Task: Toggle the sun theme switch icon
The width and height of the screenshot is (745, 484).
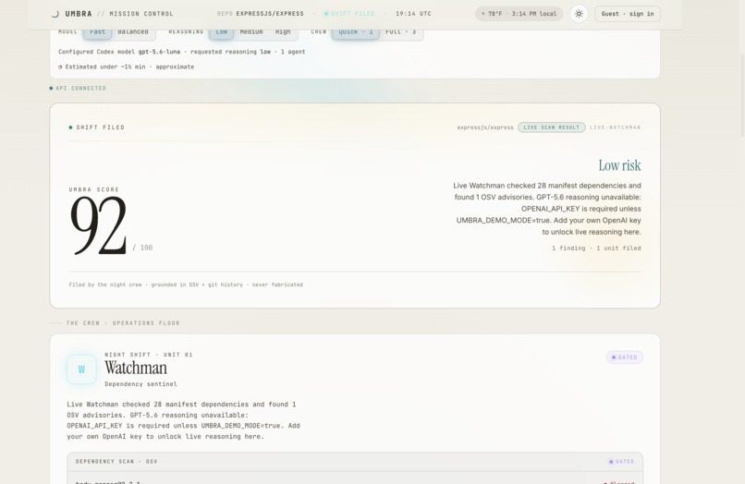Action: 579,14
